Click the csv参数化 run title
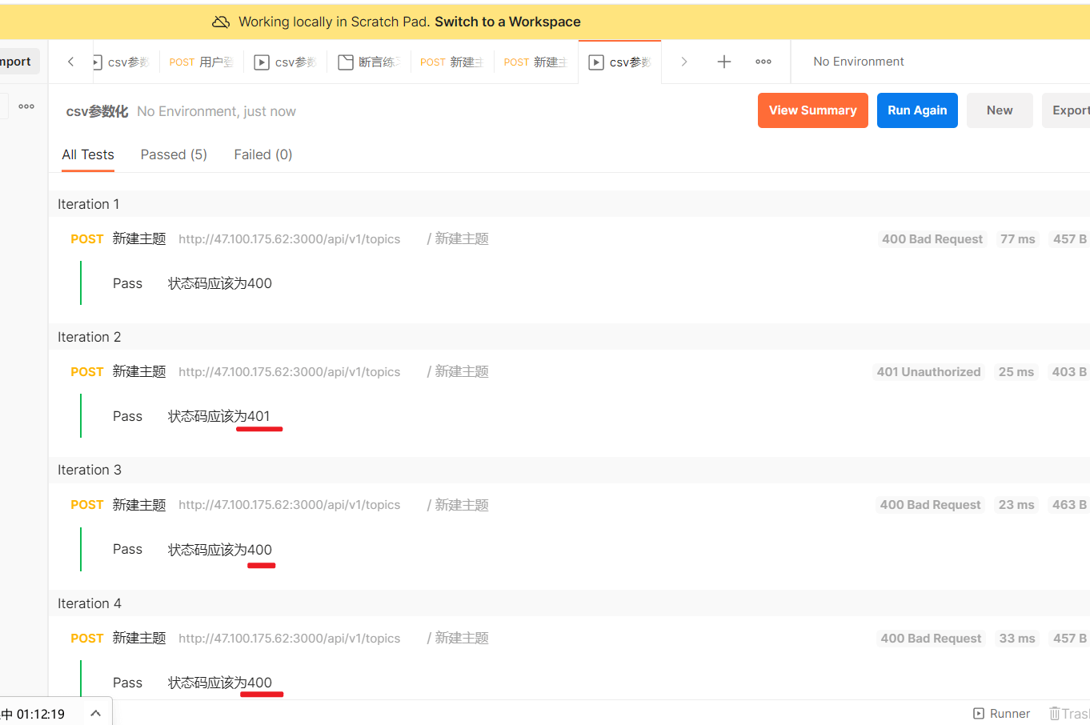The width and height of the screenshot is (1090, 725). click(x=97, y=111)
